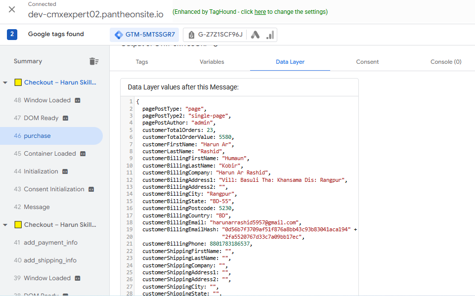Click the pagePostType2 "single-page" value
Viewport: 475px width, 296px height.
coord(208,116)
